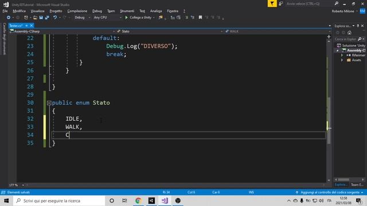Open the Strumenti menu

(127, 11)
